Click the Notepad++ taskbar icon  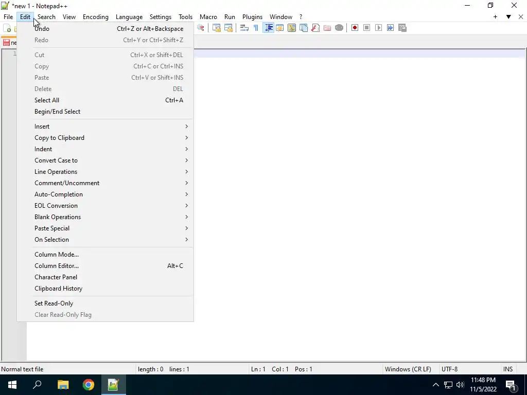[113, 385]
